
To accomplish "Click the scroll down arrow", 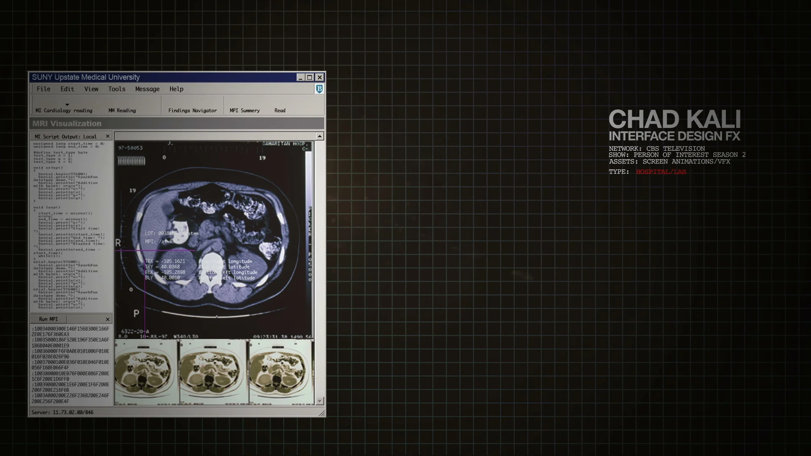I will [x=320, y=401].
